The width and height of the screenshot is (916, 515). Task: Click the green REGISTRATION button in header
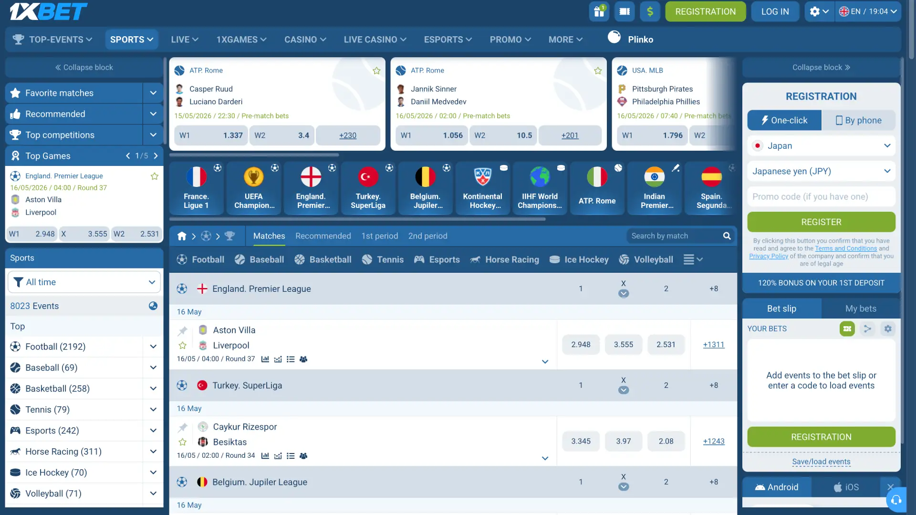pyautogui.click(x=706, y=11)
